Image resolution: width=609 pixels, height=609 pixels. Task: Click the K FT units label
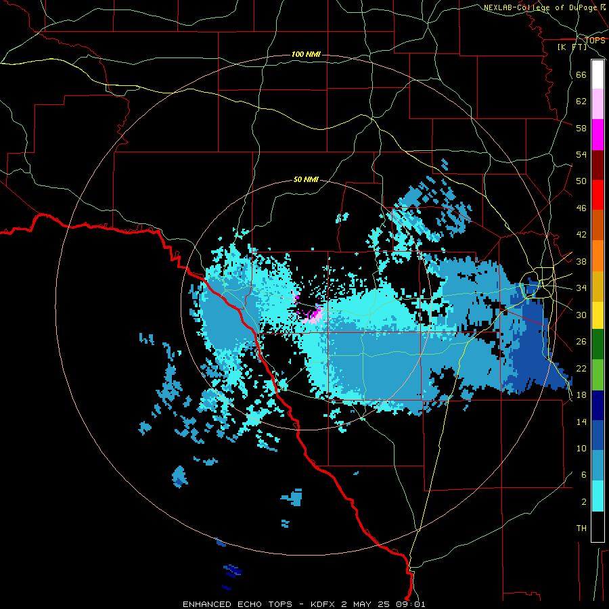(x=572, y=47)
